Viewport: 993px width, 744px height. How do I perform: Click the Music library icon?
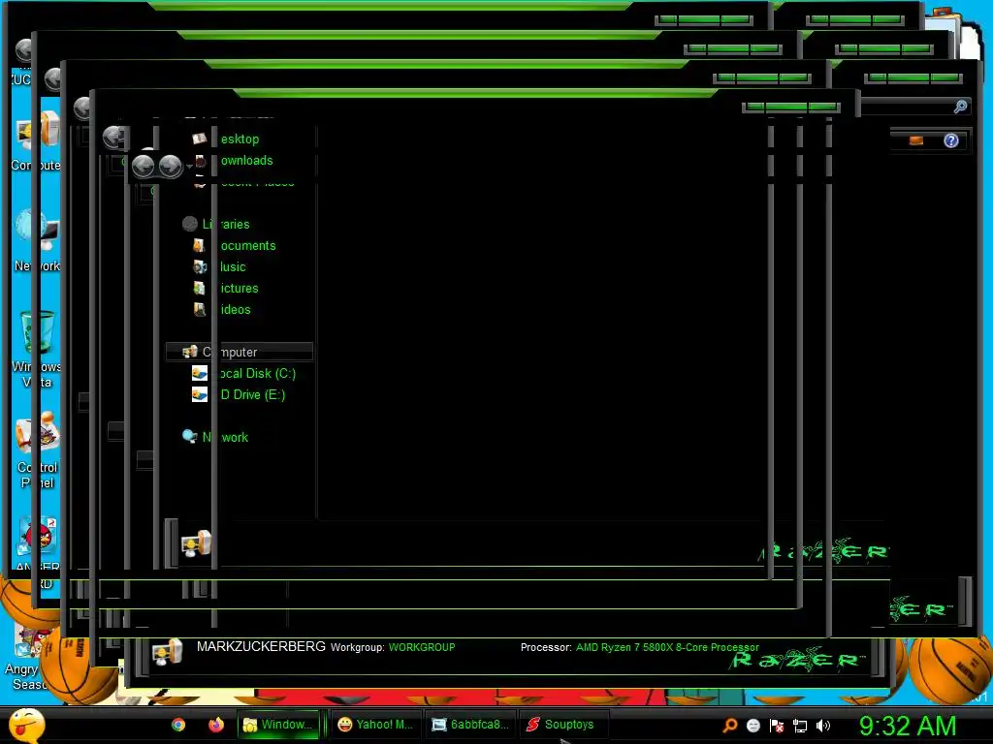[x=200, y=267]
